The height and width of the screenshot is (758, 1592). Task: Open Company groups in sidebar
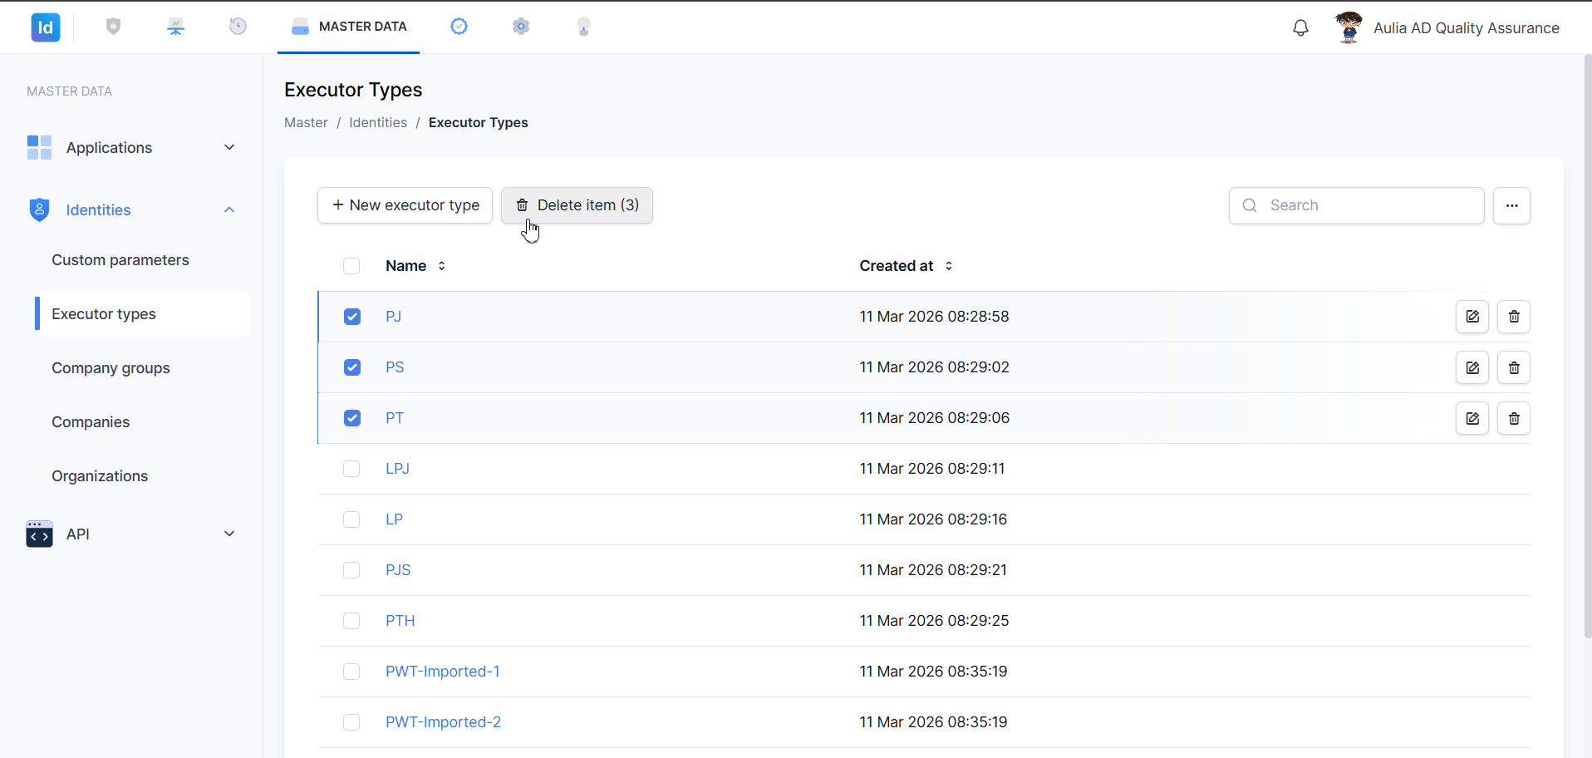(x=111, y=368)
